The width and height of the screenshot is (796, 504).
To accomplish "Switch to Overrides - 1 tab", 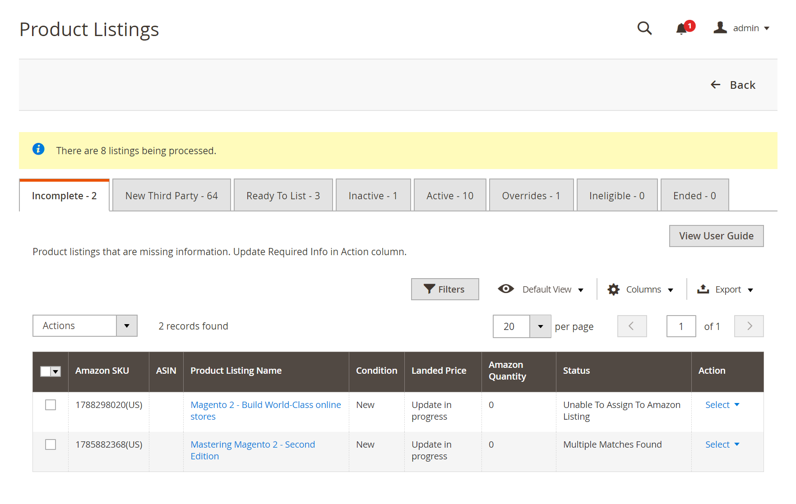I will (531, 196).
